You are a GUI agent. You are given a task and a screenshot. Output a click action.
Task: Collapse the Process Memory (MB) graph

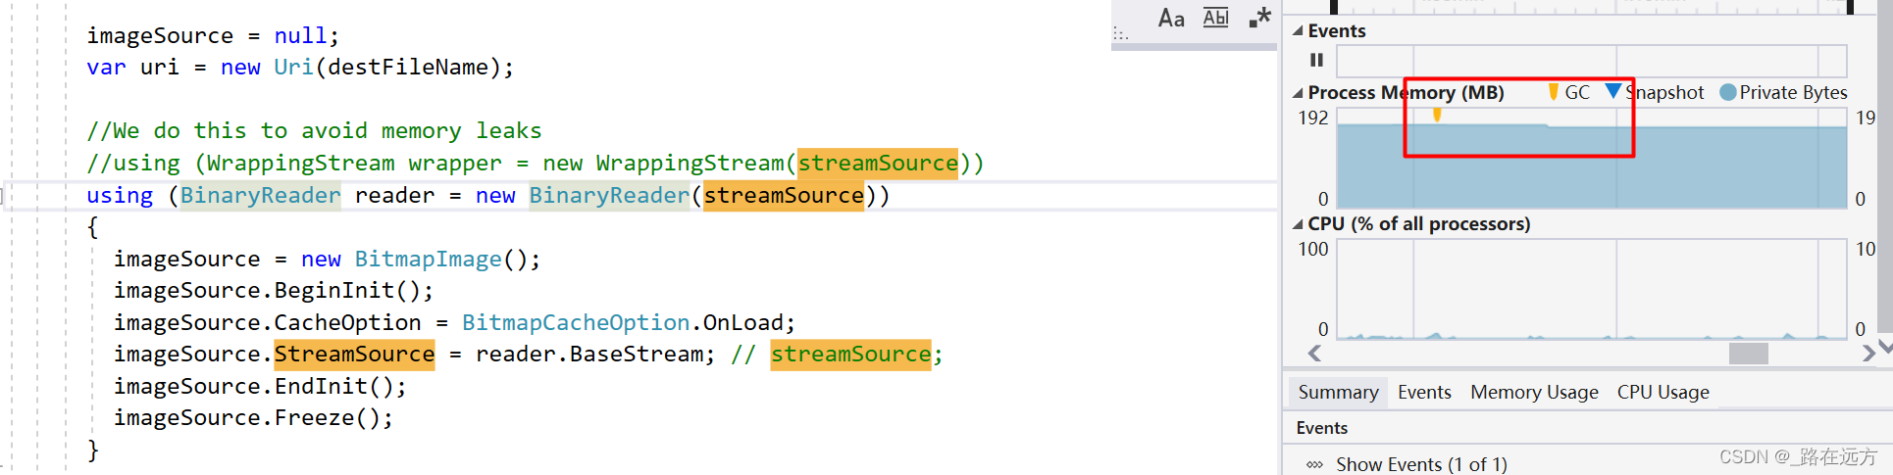[1298, 93]
